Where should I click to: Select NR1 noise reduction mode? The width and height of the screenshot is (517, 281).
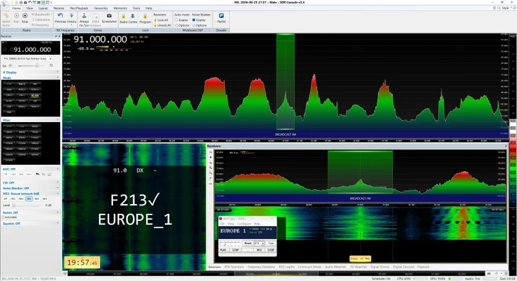point(13,199)
